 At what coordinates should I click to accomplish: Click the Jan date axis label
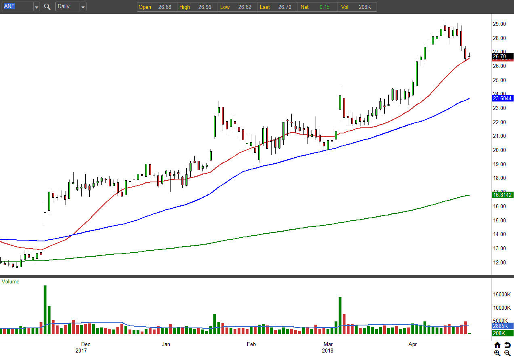(x=166, y=344)
